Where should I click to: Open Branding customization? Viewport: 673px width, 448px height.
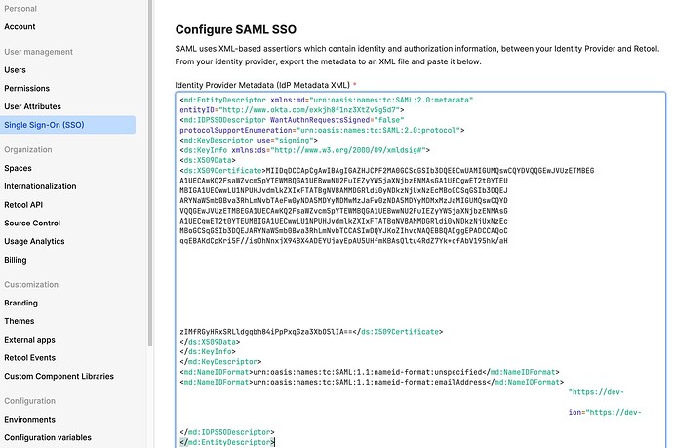click(20, 304)
